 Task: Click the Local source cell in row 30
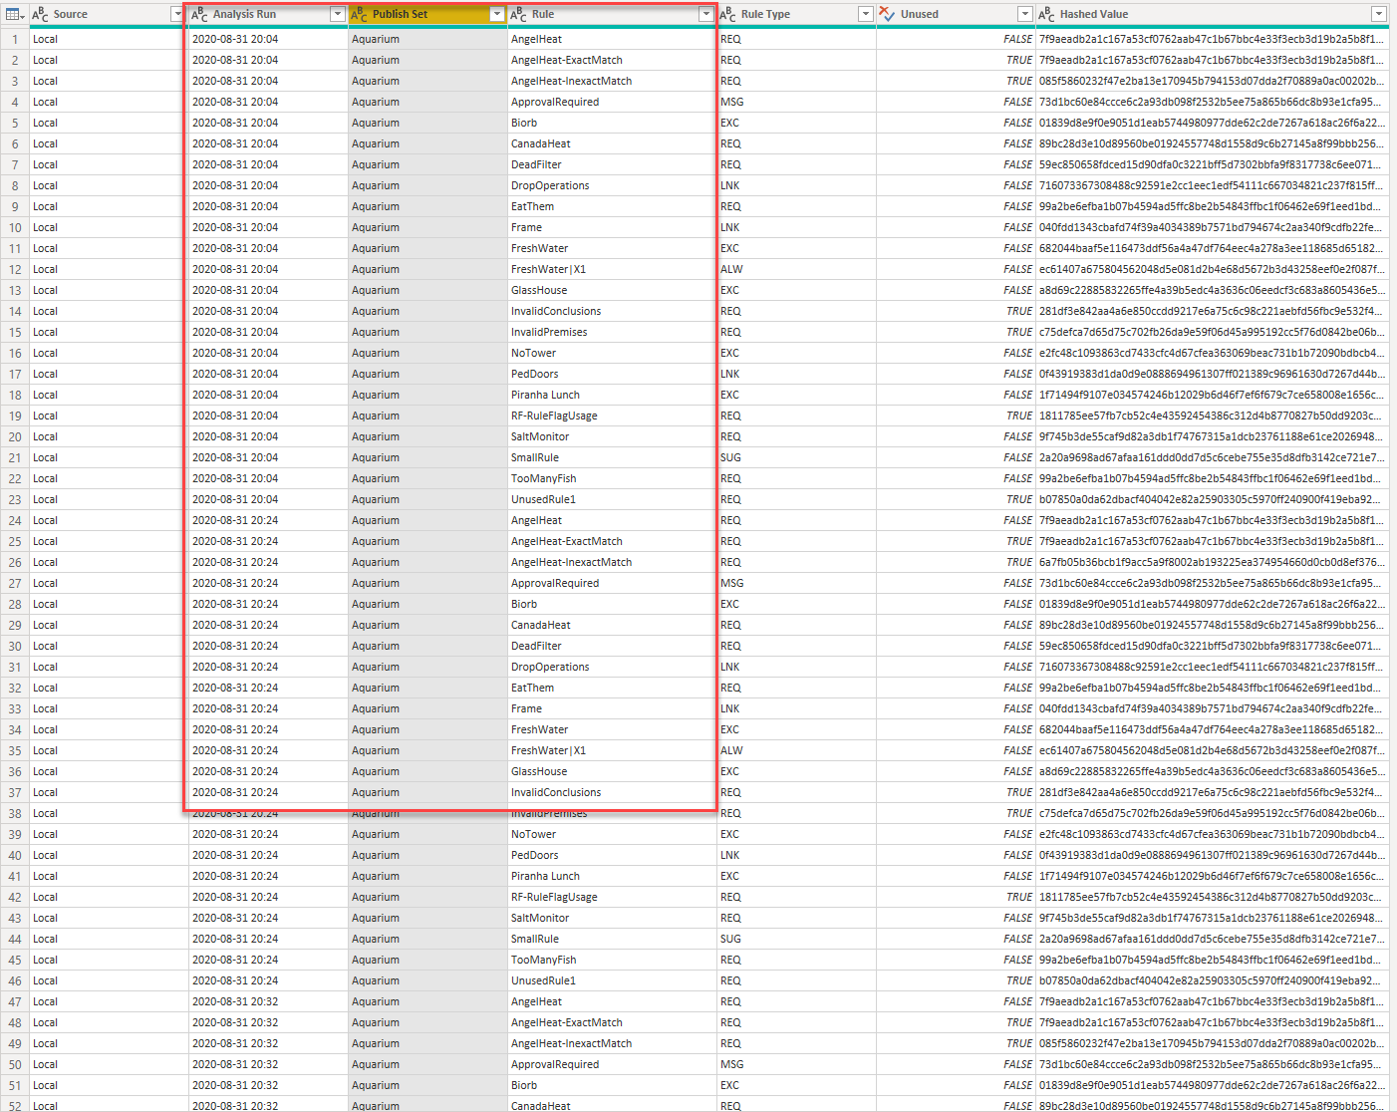coord(109,646)
